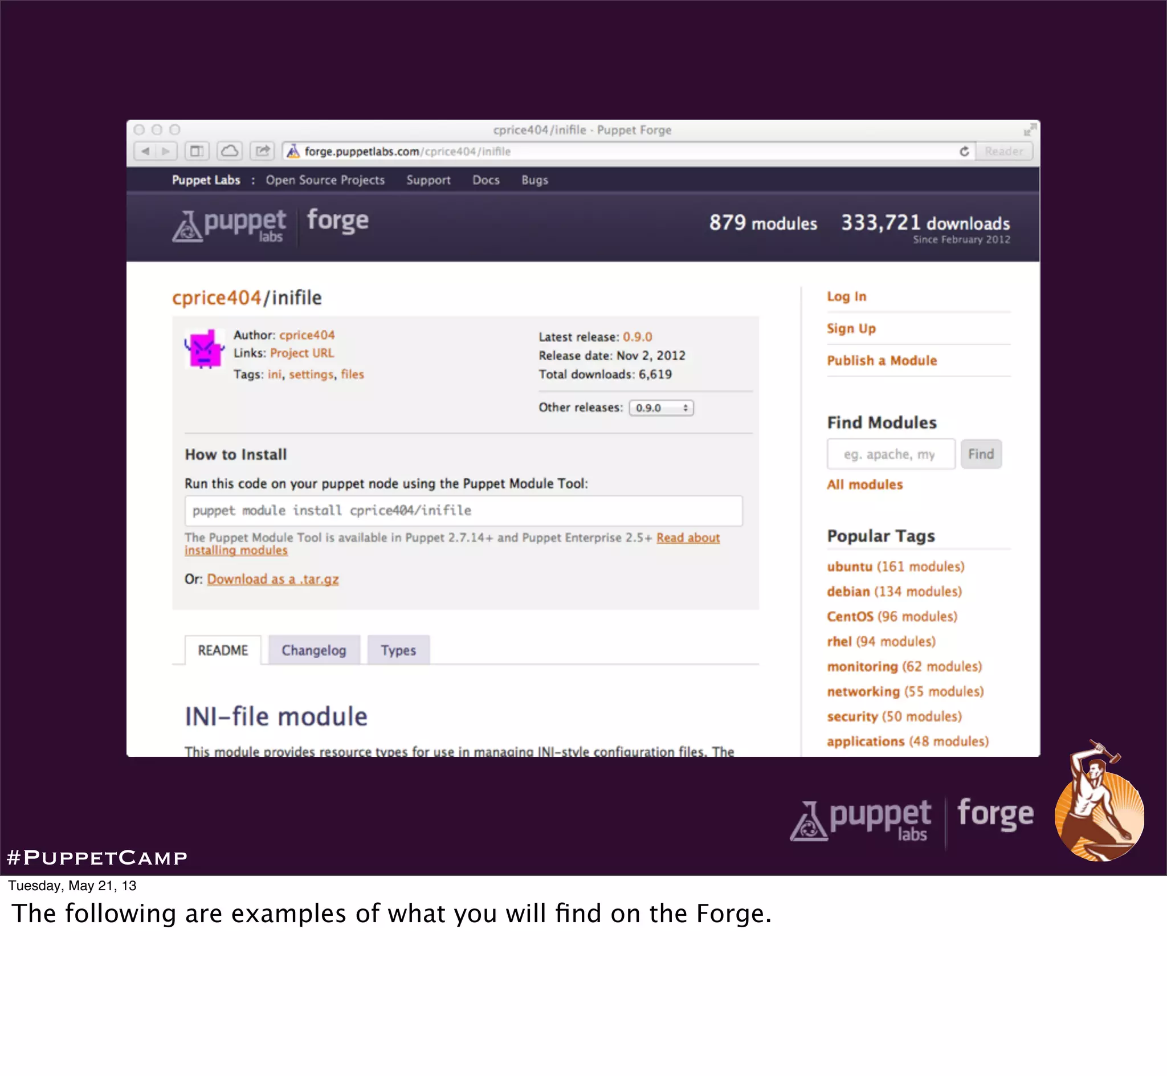
Task: Click the browser forward arrow button
Action: (166, 152)
